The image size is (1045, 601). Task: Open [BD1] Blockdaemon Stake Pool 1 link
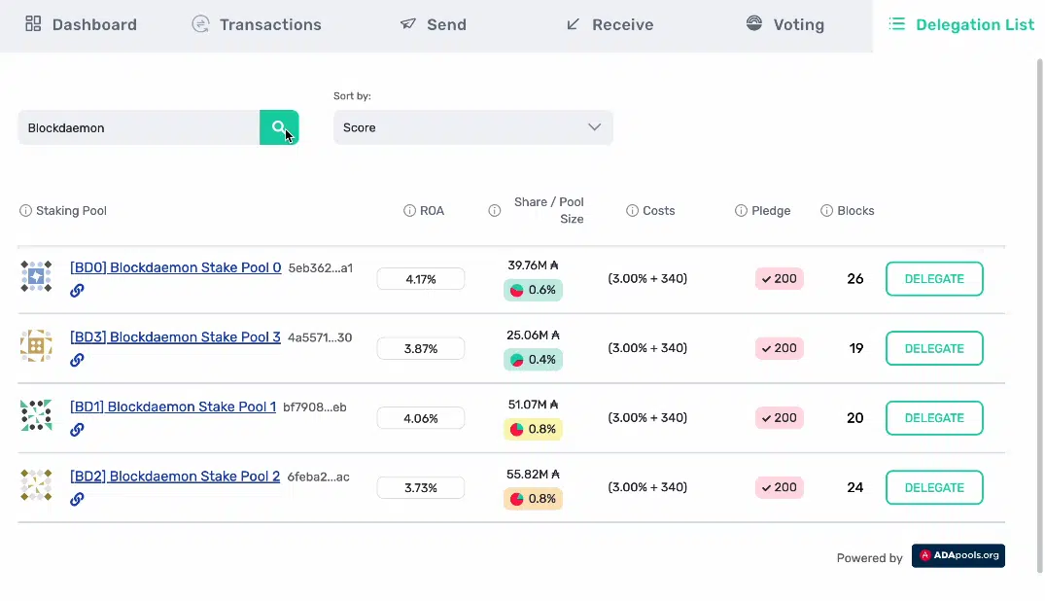(173, 407)
